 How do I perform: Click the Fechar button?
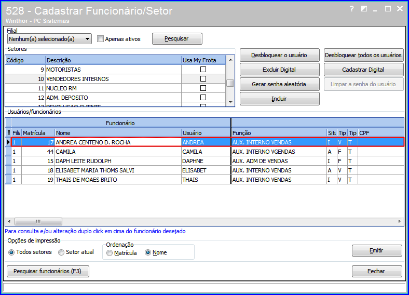pyautogui.click(x=377, y=271)
